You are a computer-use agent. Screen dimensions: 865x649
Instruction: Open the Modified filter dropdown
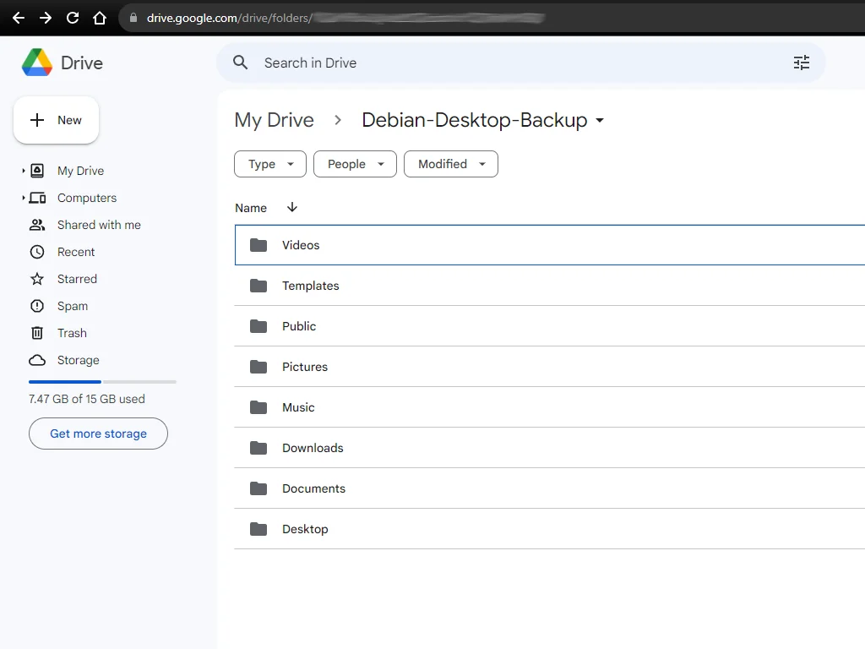tap(451, 164)
